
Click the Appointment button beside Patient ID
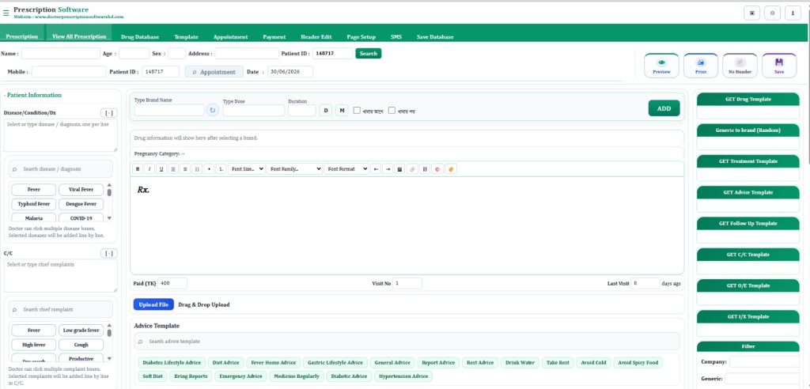click(x=214, y=72)
